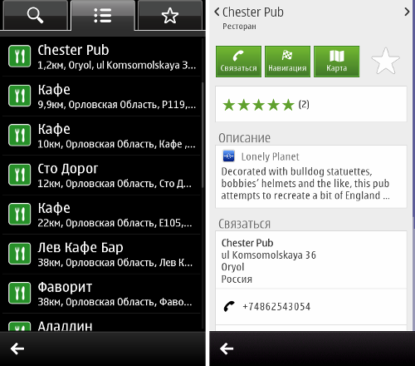415x366 pixels.
Task: Open the Chester Pub address block
Action: tap(311, 260)
